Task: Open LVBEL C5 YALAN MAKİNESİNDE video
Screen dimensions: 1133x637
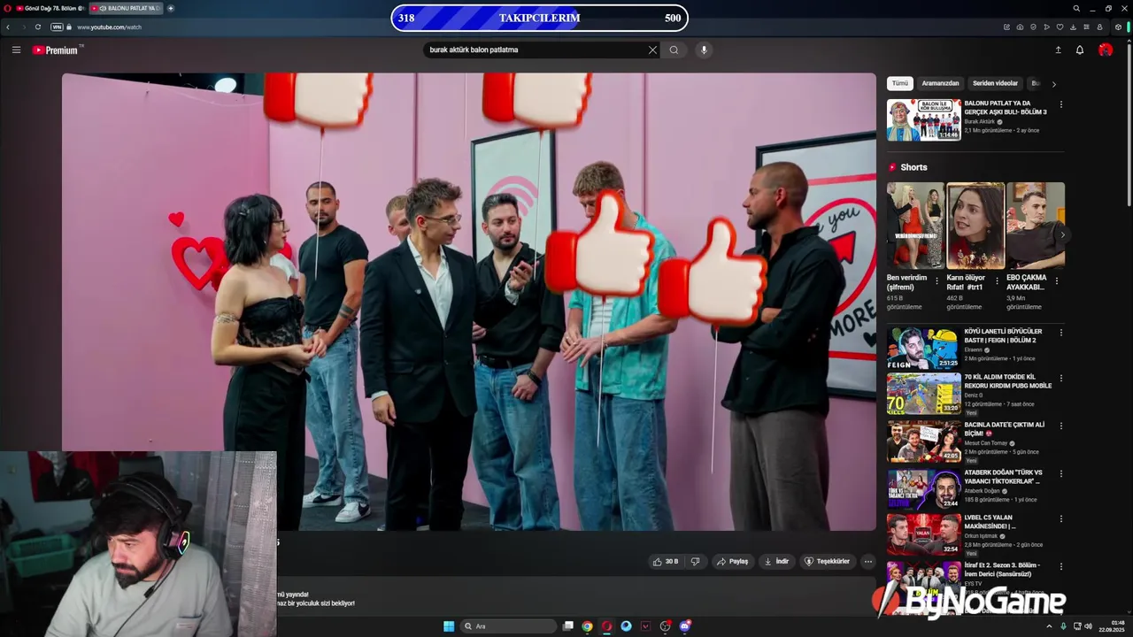Action: (x=990, y=522)
